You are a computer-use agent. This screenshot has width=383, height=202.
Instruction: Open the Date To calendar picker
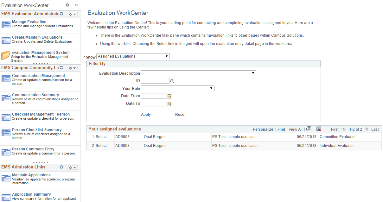coord(169,104)
